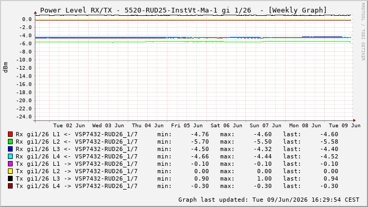Click the -24.0 y-axis tick label
Viewport: 368px width, 207px height.
point(24,117)
